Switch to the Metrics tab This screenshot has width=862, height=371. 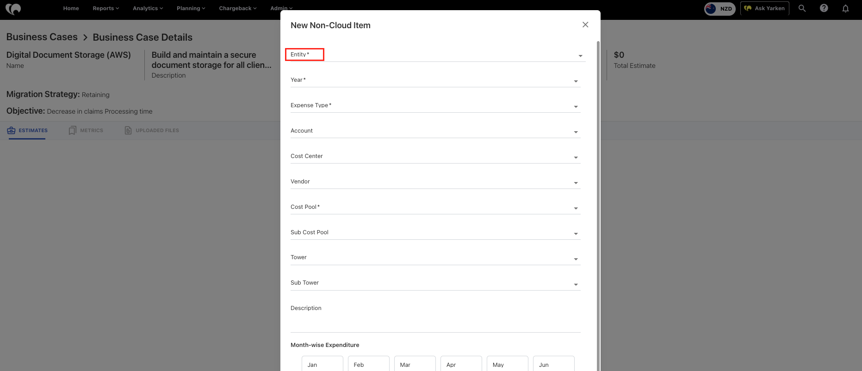[x=86, y=131]
